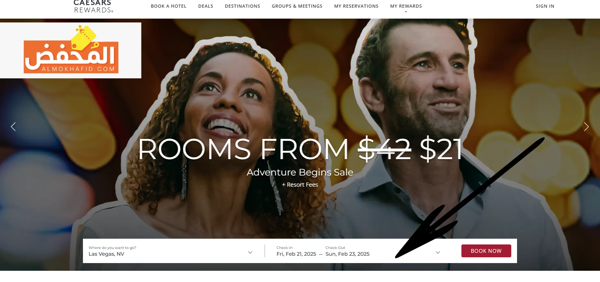
Task: Open the Destinations menu
Action: point(242,6)
